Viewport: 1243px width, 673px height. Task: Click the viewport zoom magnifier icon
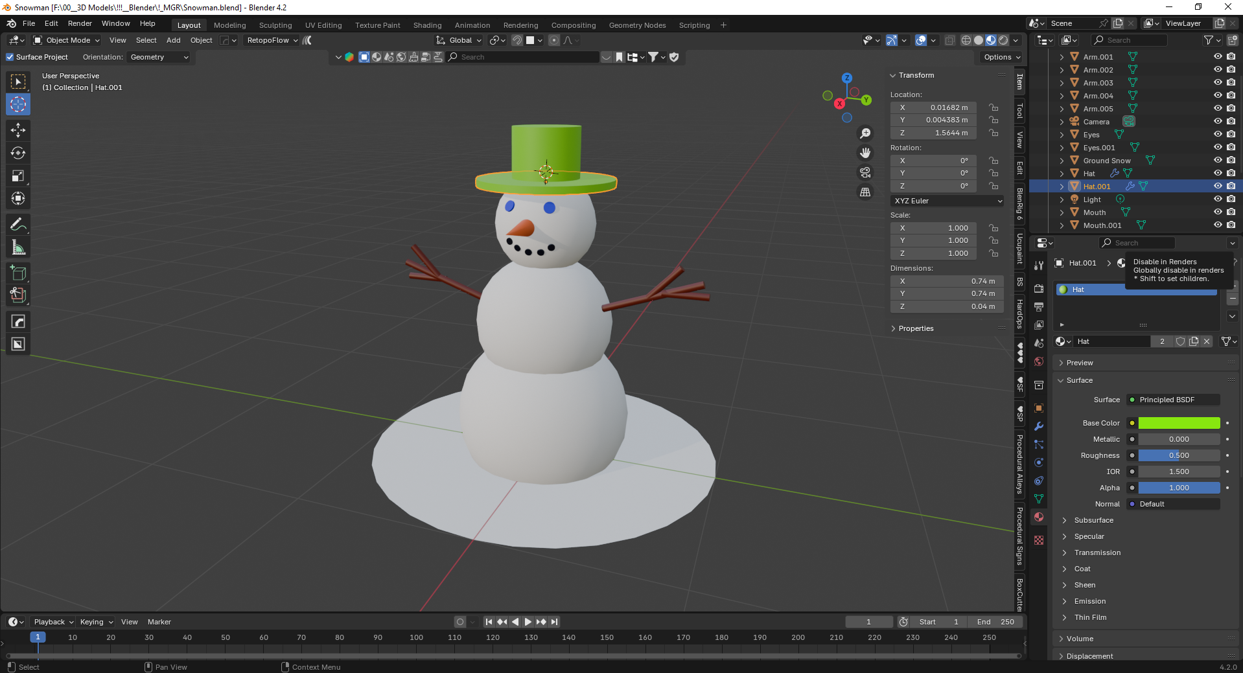865,133
